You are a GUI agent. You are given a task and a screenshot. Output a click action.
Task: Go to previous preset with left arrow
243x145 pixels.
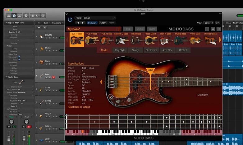pyautogui.click(x=78, y=23)
